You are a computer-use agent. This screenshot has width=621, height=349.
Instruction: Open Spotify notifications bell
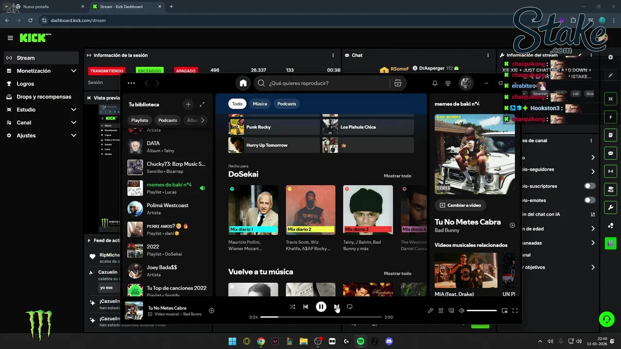pos(435,83)
